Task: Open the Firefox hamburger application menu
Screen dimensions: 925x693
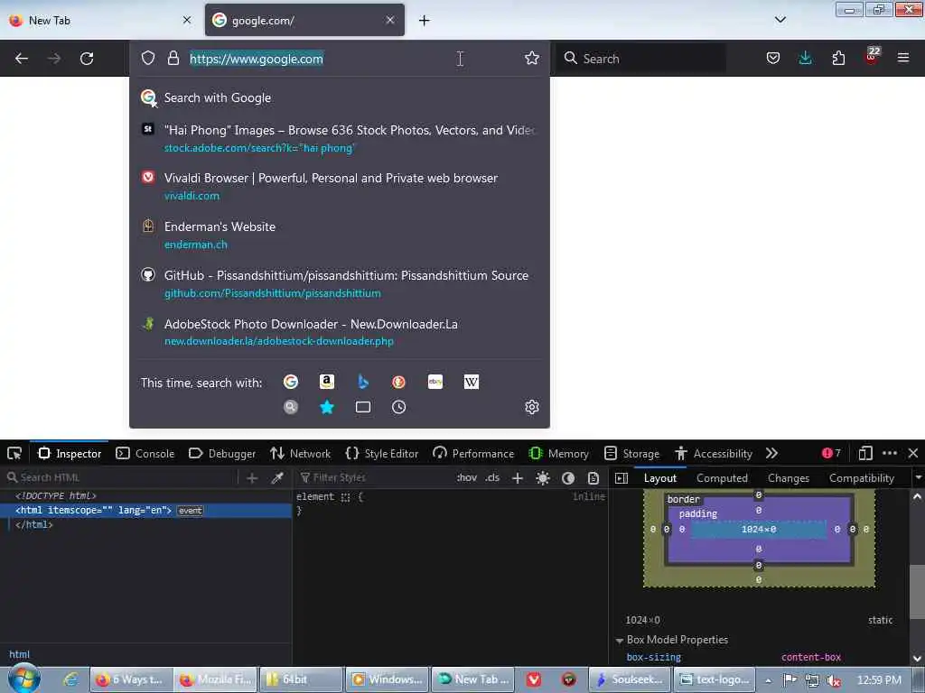Action: (x=903, y=58)
